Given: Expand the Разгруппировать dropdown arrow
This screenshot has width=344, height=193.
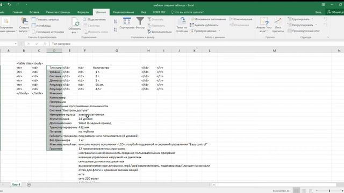Looking at the screenshot, I should click(x=316, y=25).
